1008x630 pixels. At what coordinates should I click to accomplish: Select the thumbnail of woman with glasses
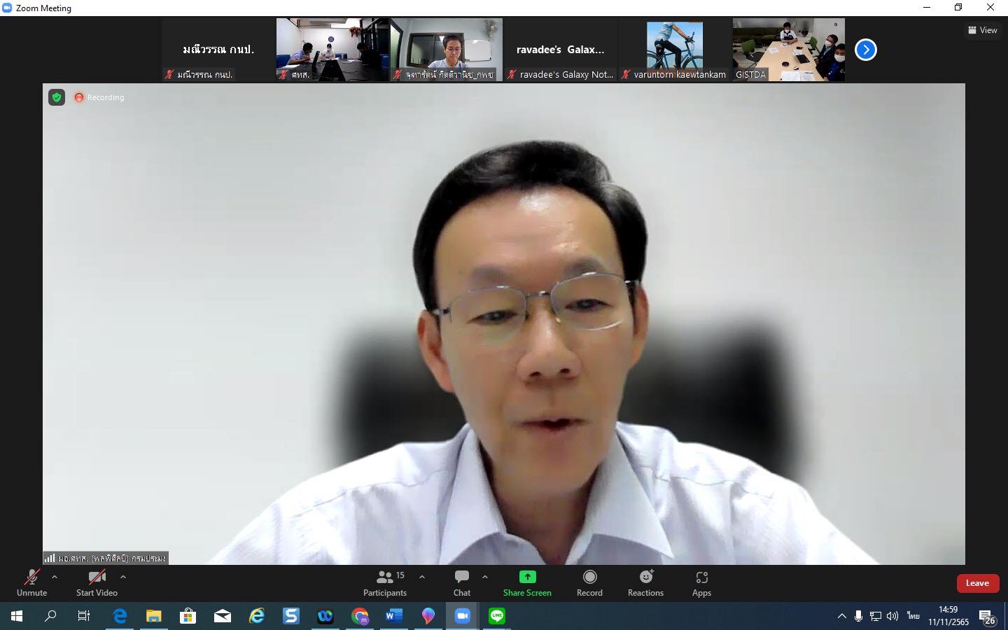(447, 50)
